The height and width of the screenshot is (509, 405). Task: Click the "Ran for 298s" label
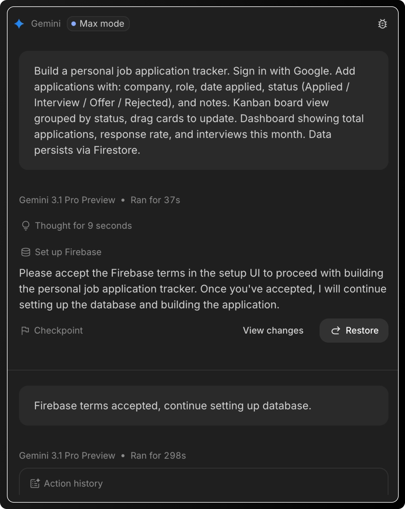pos(158,456)
